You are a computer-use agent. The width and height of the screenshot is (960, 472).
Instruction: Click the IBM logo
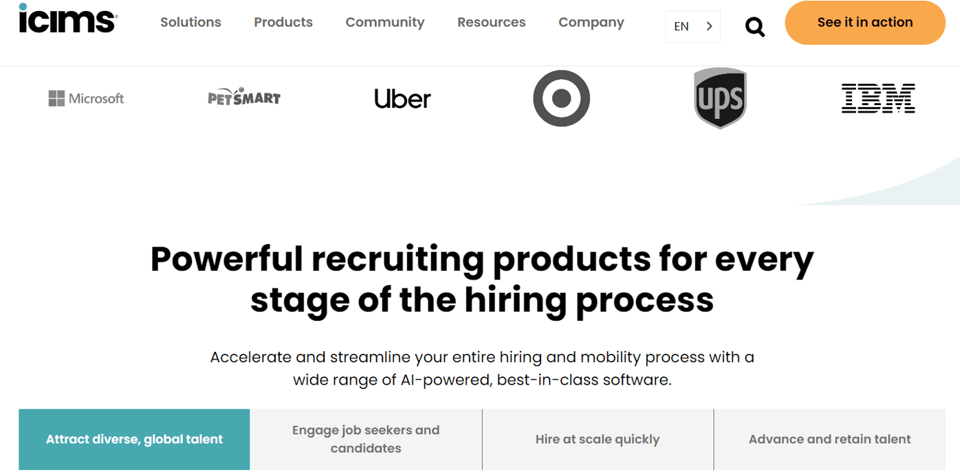tap(878, 98)
